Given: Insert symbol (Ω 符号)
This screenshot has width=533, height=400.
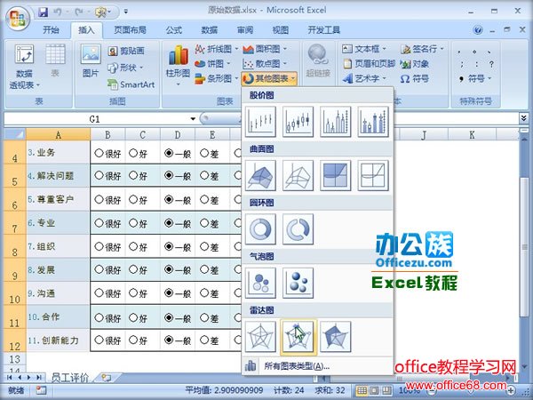Looking at the screenshot, I should (415, 78).
